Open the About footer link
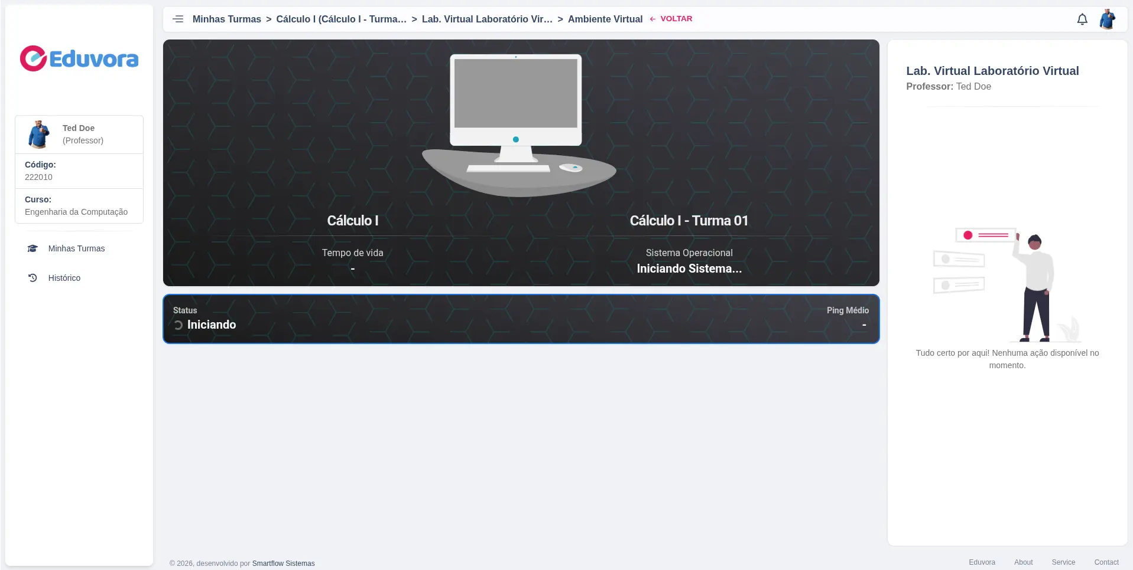This screenshot has width=1133, height=570. point(1024,562)
